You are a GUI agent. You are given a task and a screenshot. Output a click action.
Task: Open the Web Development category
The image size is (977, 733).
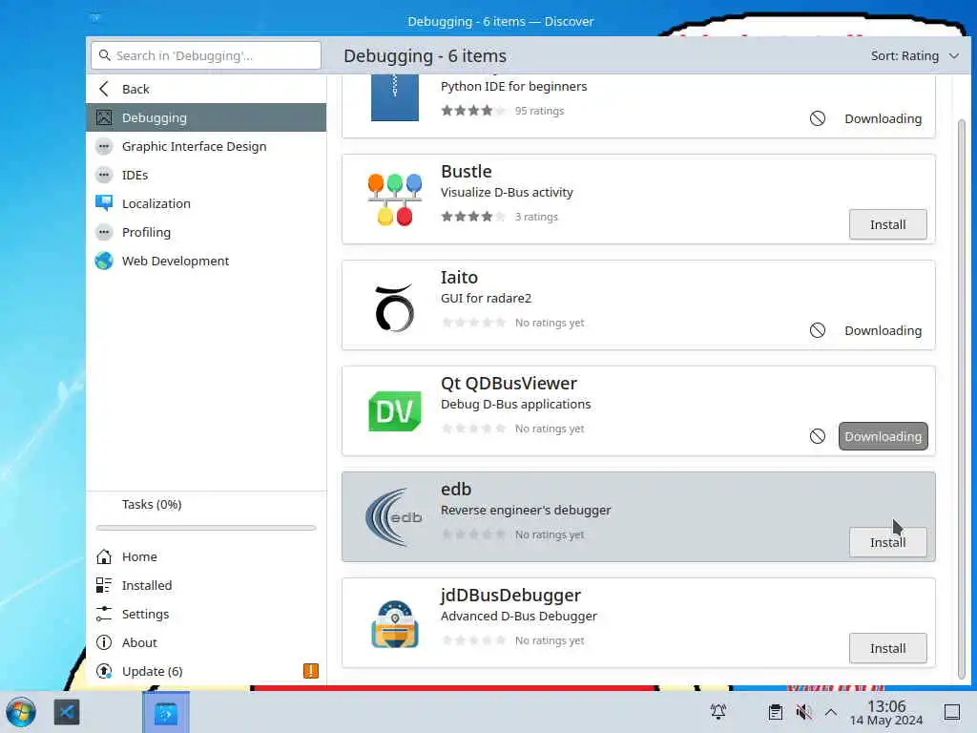point(206,262)
